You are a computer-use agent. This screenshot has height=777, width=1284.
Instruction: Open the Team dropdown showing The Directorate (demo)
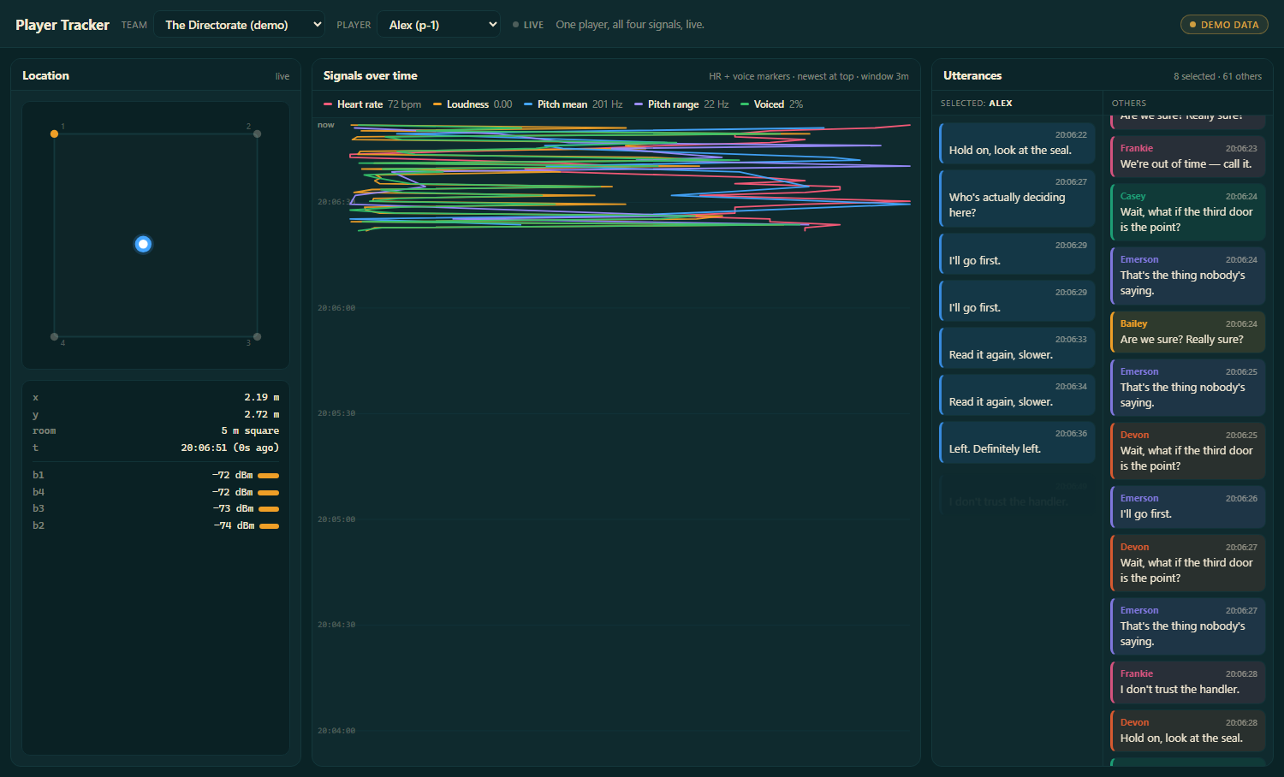240,25
